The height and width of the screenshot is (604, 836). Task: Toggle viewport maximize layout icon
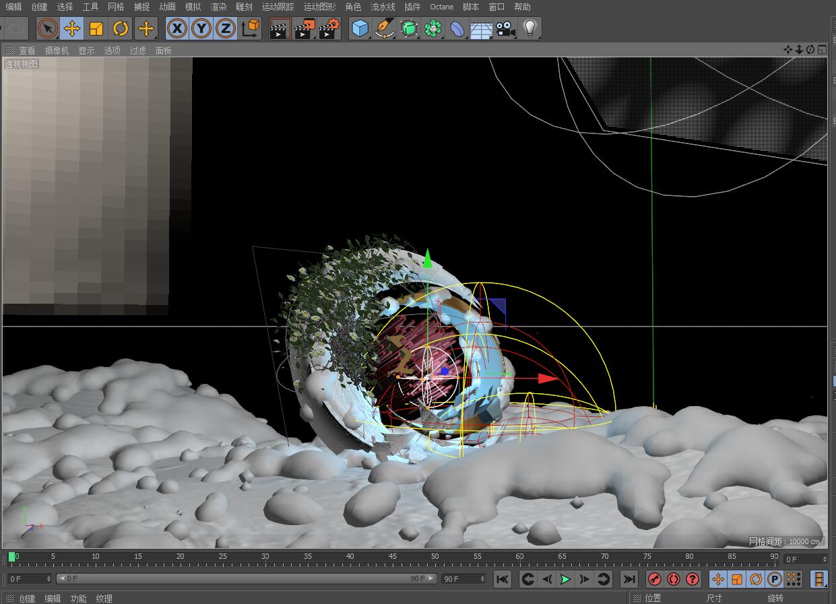[821, 50]
